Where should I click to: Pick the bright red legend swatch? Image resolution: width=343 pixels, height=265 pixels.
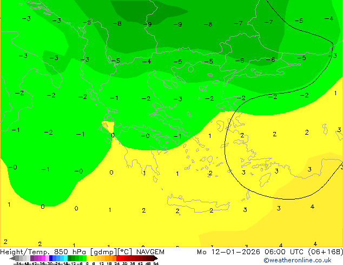118,258
